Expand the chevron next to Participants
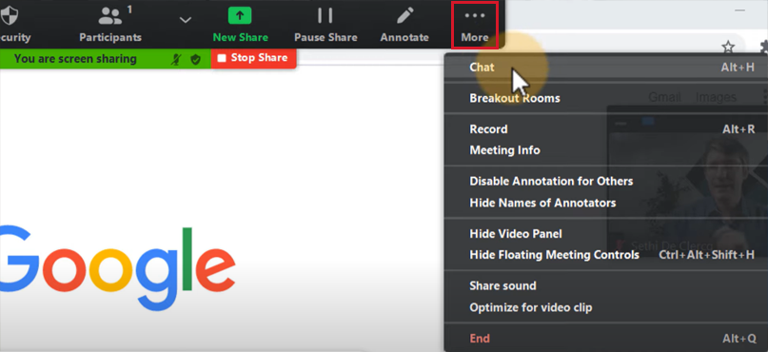768x352 pixels. click(x=185, y=20)
